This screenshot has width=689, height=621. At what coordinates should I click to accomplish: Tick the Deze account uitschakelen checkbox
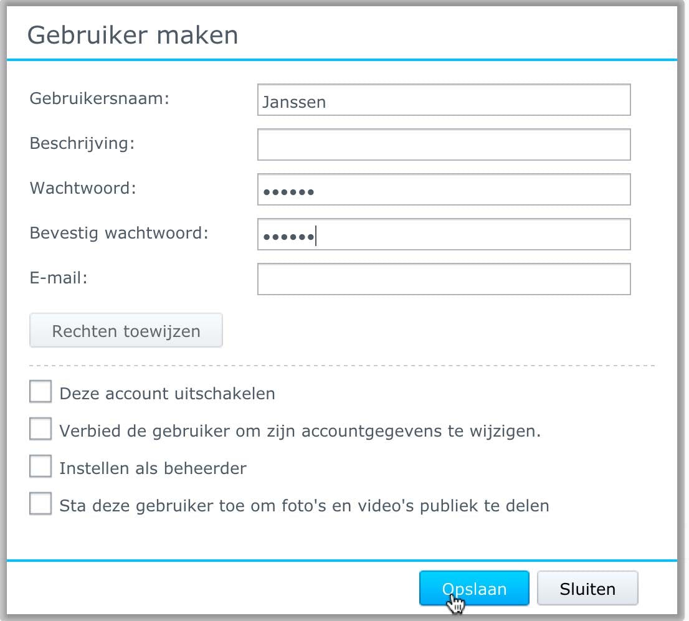click(x=41, y=393)
